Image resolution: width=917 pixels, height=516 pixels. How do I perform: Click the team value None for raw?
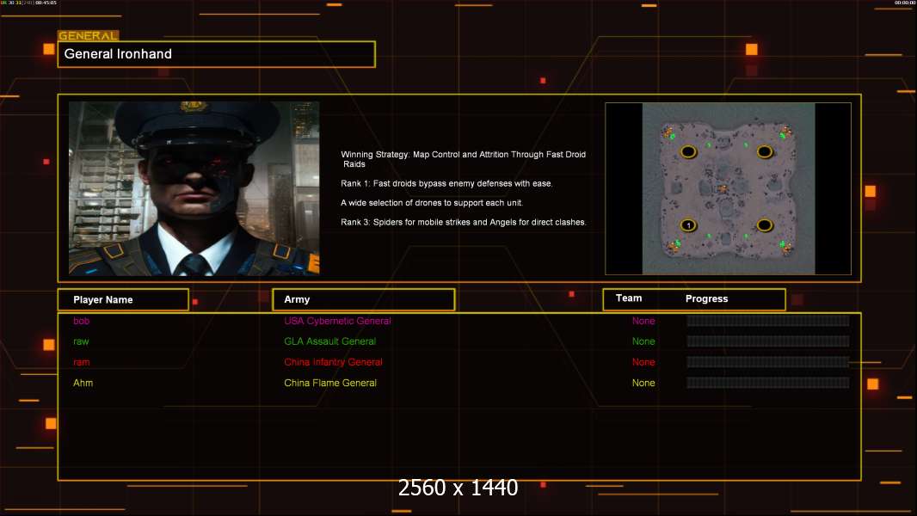(x=643, y=341)
